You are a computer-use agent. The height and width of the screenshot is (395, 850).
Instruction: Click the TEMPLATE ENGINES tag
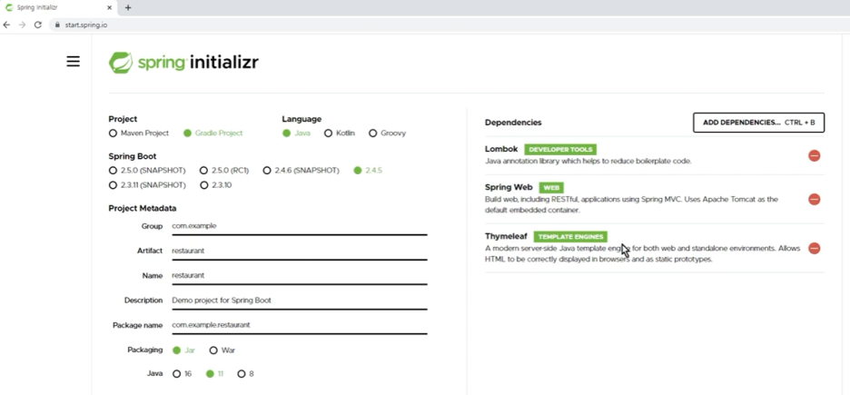point(570,237)
